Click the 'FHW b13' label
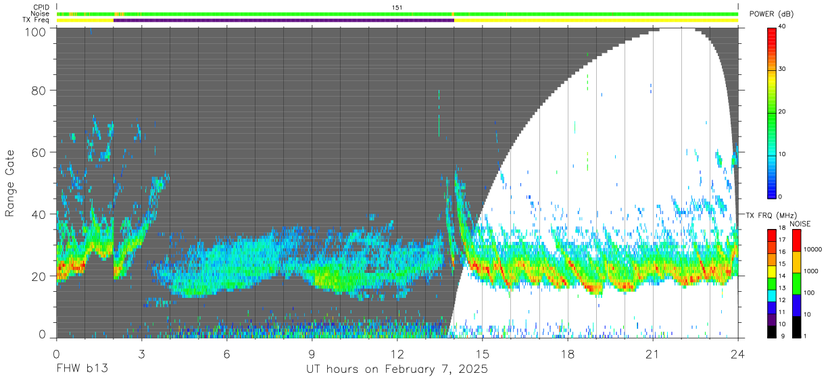 82,369
